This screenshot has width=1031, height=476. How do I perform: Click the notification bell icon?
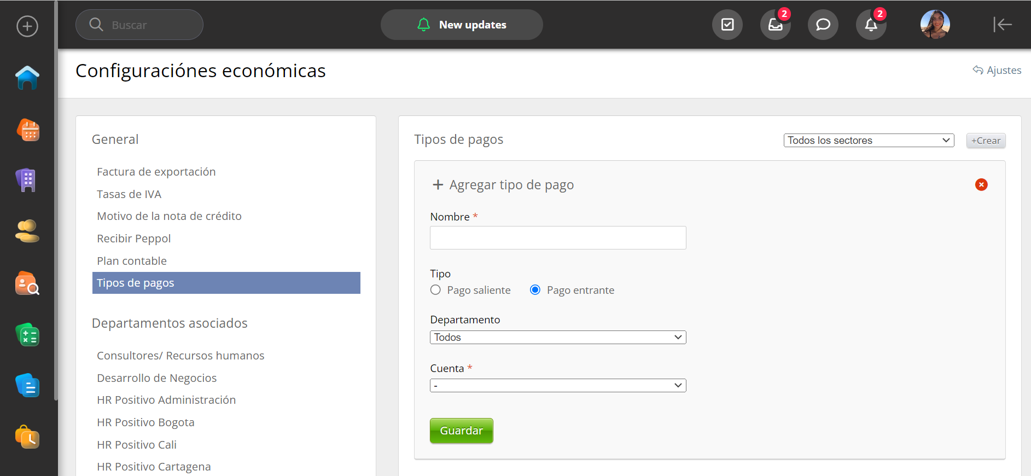pos(871,25)
